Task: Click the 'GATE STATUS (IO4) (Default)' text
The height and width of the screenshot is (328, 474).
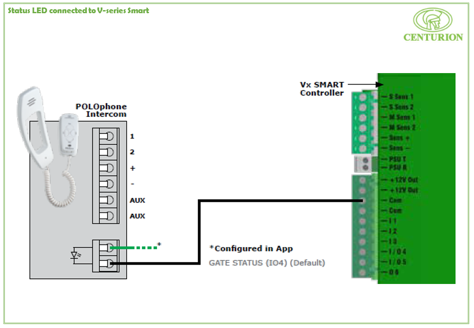Action: pyautogui.click(x=267, y=263)
